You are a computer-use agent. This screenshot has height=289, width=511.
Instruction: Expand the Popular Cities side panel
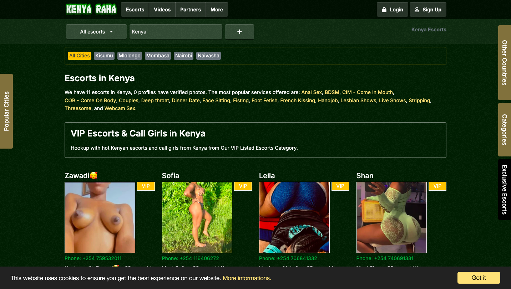6,111
